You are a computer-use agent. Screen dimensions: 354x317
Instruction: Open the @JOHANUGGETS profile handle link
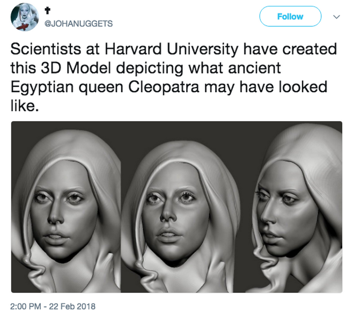tap(78, 23)
